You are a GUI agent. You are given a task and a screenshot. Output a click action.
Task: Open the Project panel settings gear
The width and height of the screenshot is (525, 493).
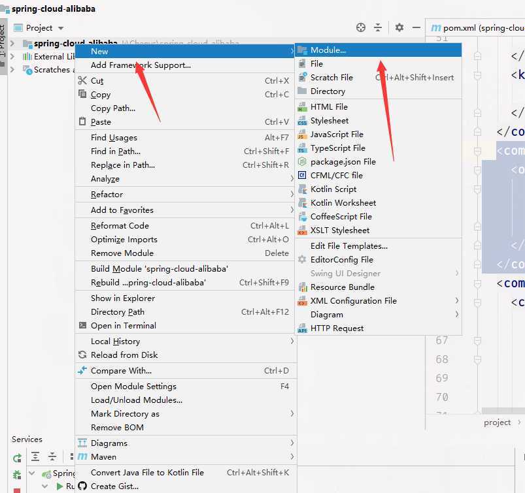click(399, 27)
